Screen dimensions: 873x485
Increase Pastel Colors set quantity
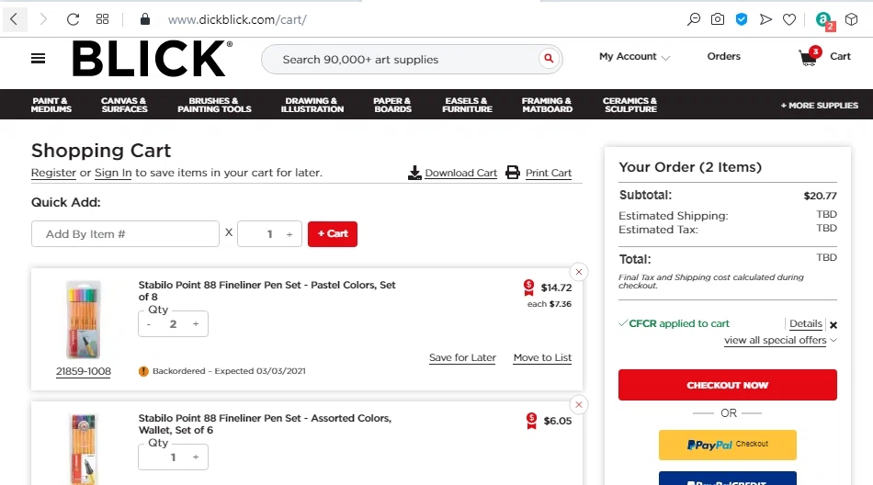(x=196, y=324)
